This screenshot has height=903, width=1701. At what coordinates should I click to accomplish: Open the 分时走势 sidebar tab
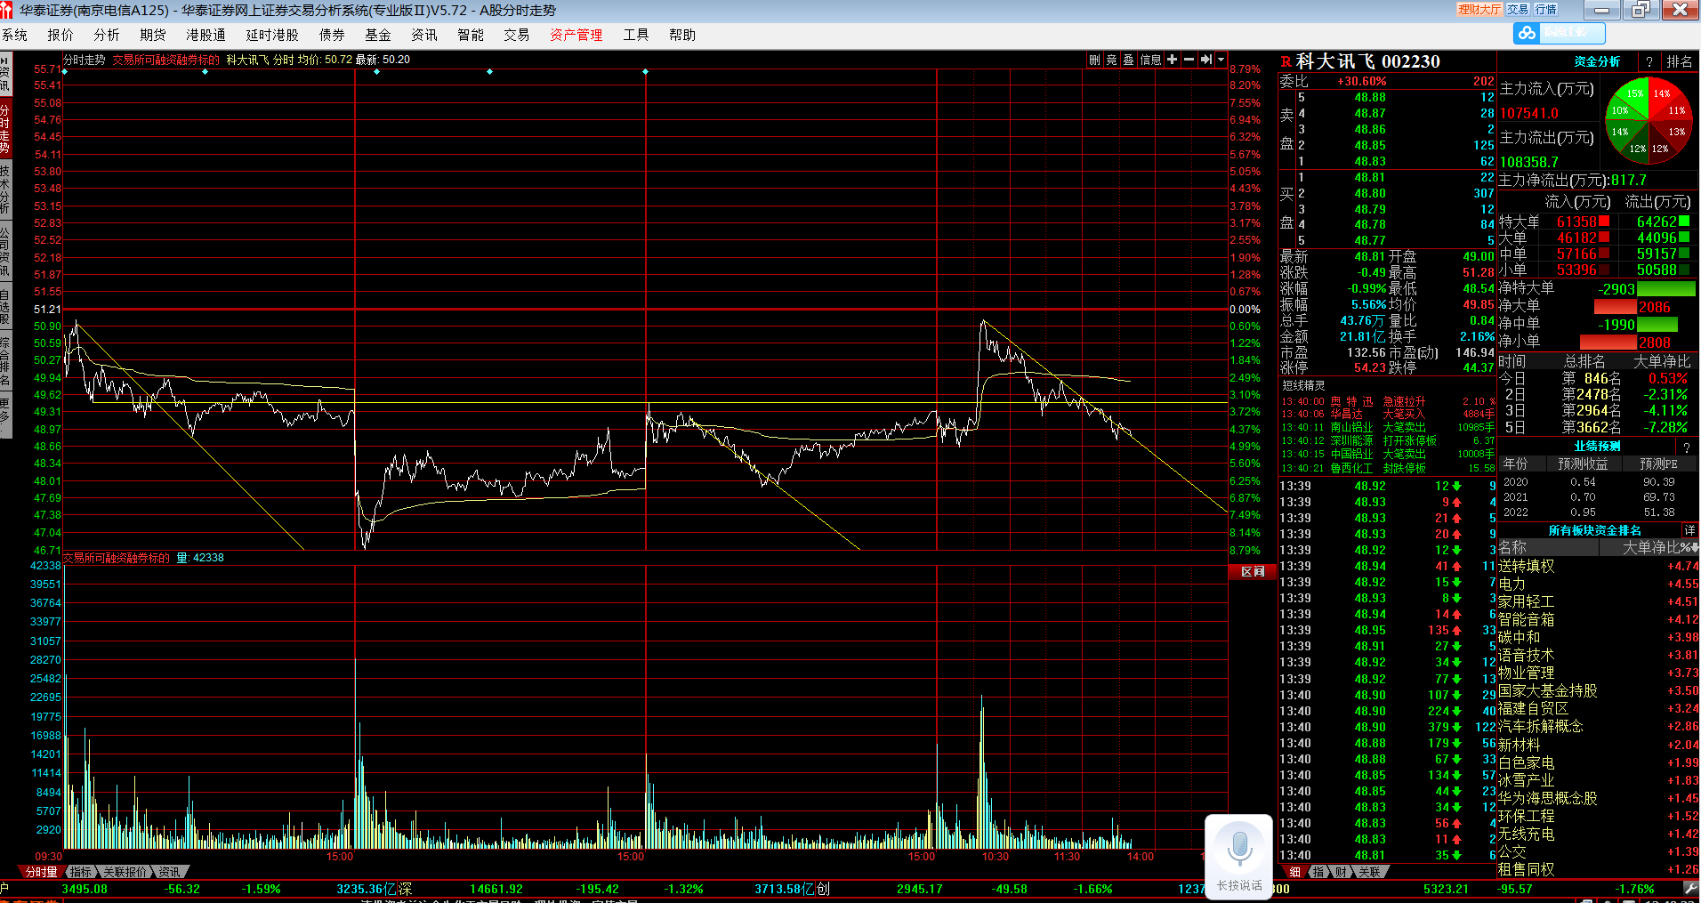[x=5, y=129]
